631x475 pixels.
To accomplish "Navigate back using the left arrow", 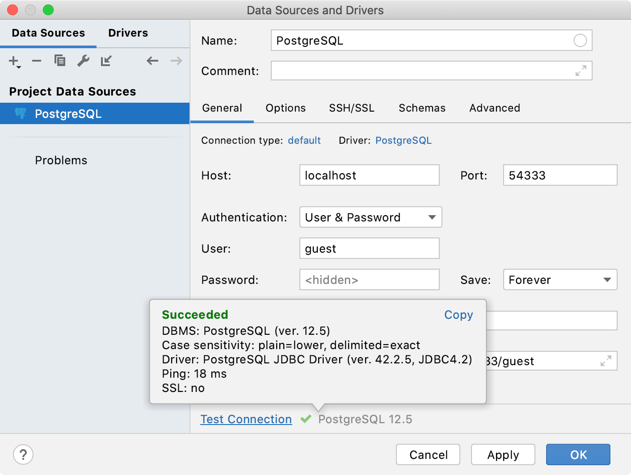I will pyautogui.click(x=152, y=61).
